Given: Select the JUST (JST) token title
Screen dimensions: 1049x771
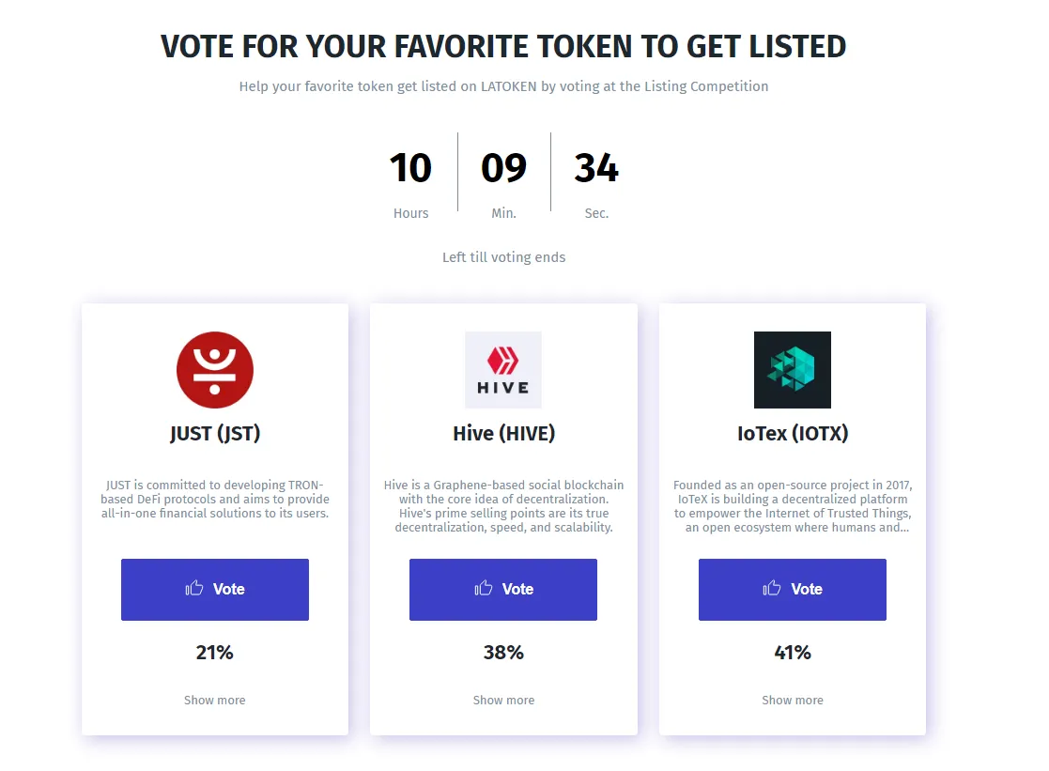Looking at the screenshot, I should point(215,434).
